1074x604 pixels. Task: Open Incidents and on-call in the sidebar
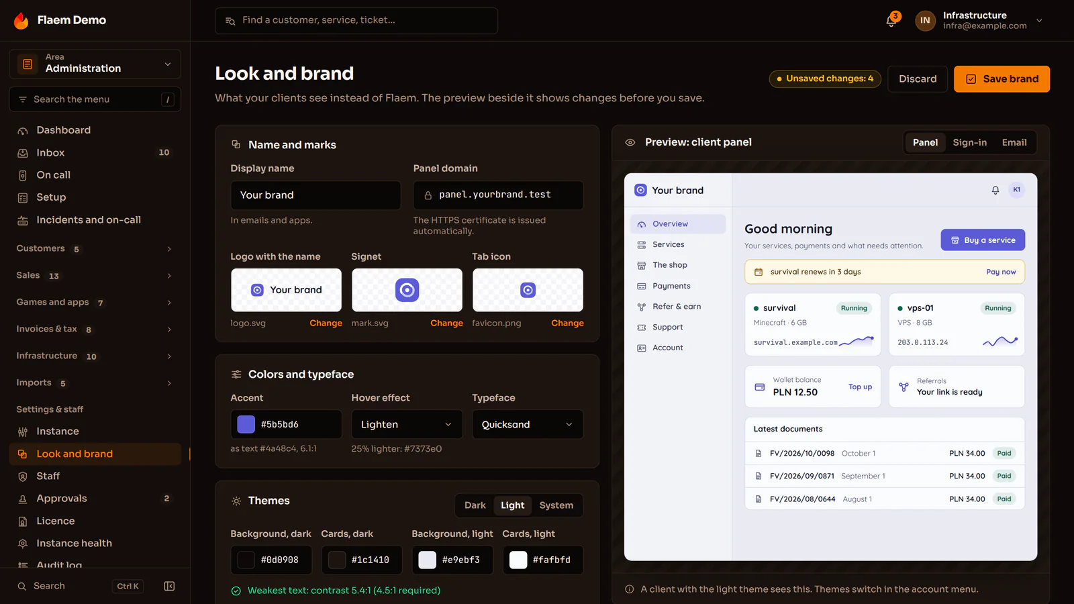click(x=95, y=220)
